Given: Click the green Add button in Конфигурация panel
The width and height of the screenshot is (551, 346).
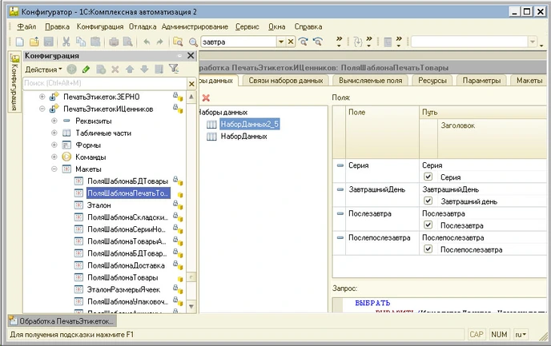Looking at the screenshot, I should point(72,70).
